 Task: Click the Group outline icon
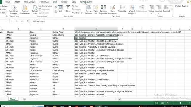(152, 7)
